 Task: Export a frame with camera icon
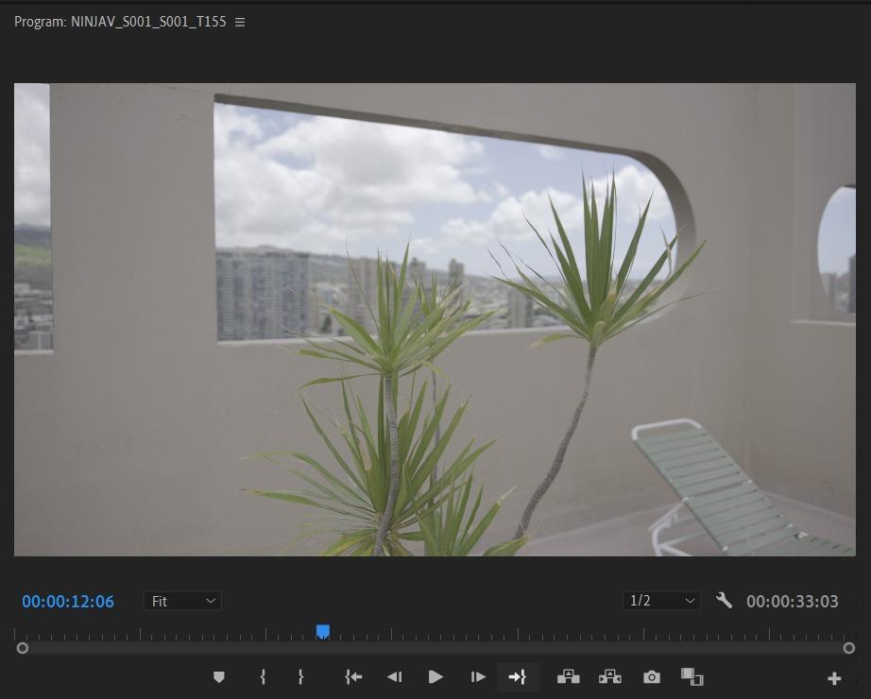coord(652,676)
